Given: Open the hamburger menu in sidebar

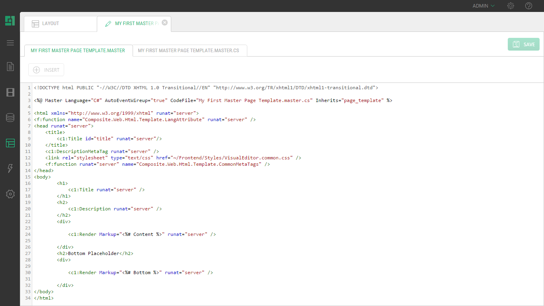Looking at the screenshot, I should [x=10, y=43].
